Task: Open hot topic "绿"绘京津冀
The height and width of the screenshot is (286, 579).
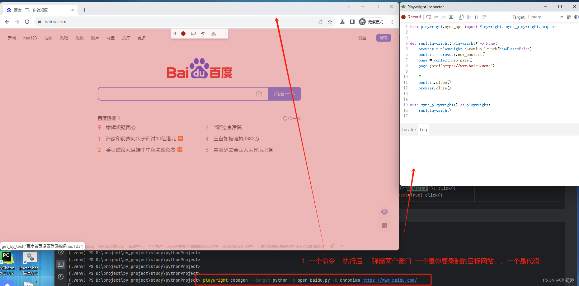Action: [228, 128]
